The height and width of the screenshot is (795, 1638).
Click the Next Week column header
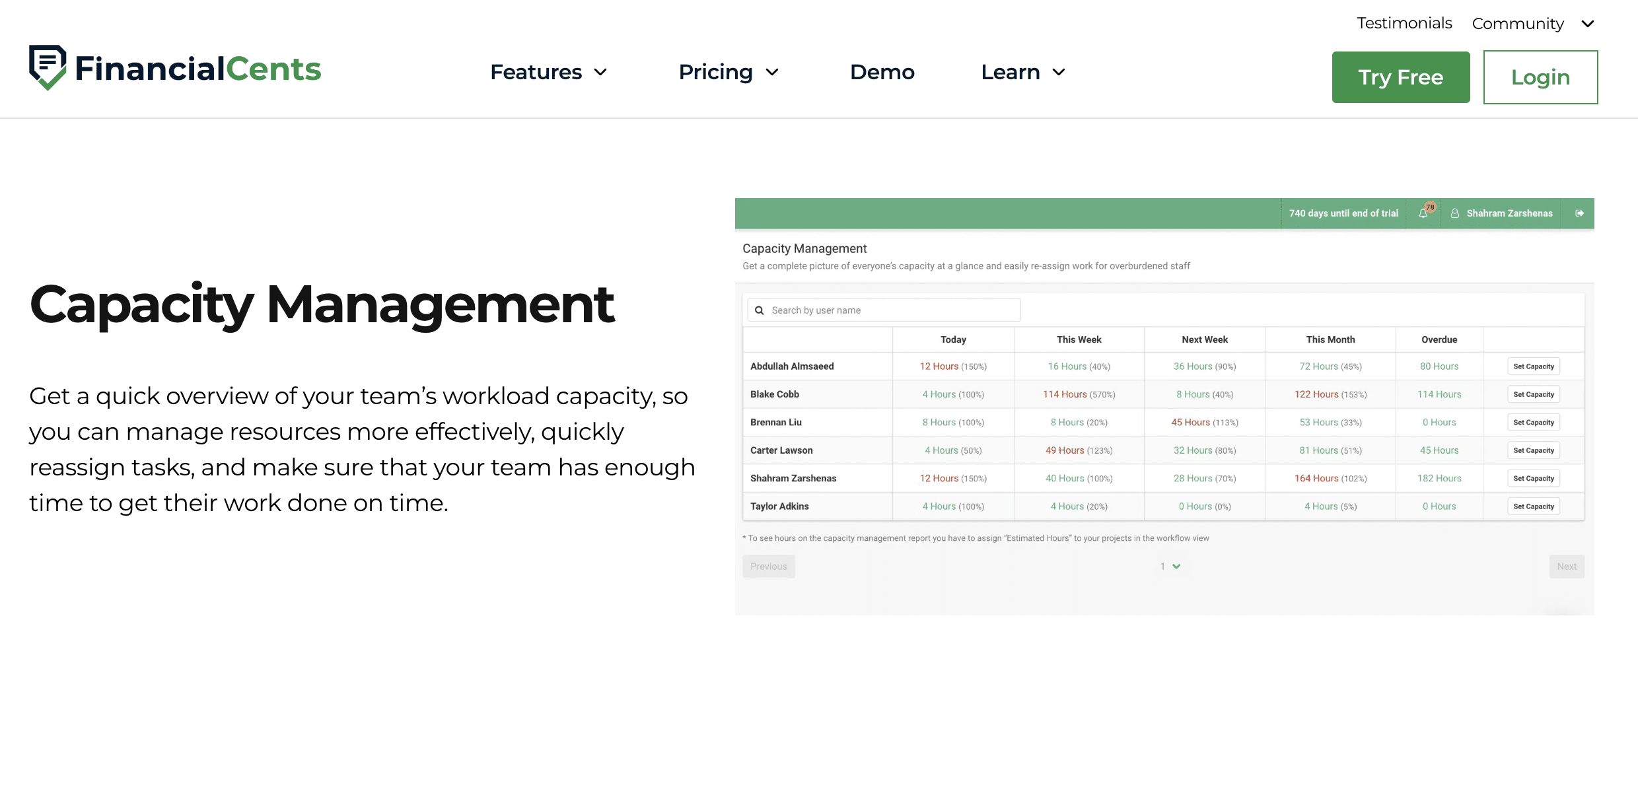1205,339
